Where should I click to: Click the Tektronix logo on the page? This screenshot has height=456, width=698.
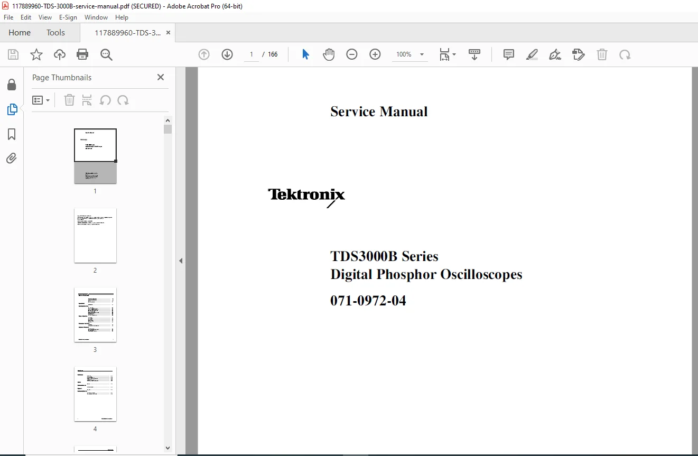pyautogui.click(x=306, y=197)
